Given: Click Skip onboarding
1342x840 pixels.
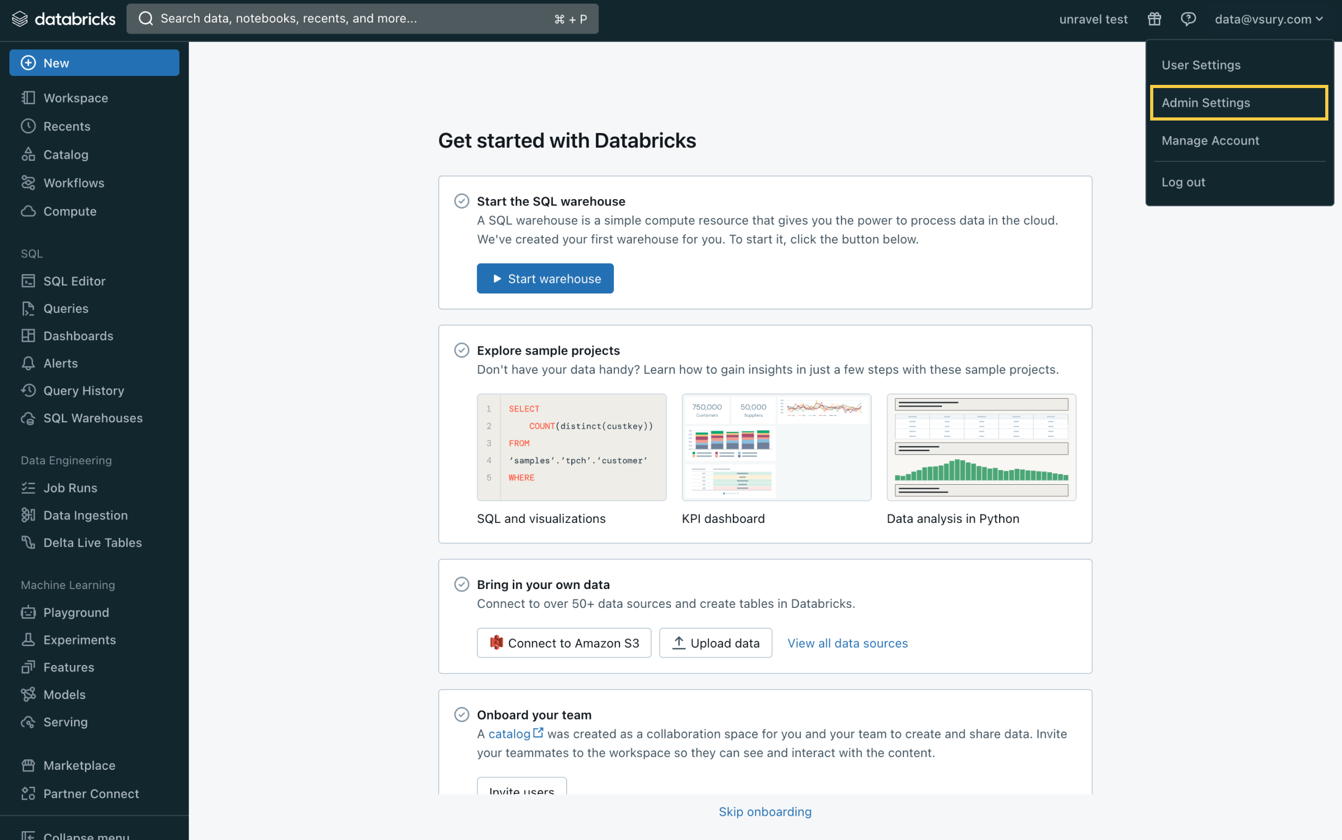Looking at the screenshot, I should click(x=765, y=812).
